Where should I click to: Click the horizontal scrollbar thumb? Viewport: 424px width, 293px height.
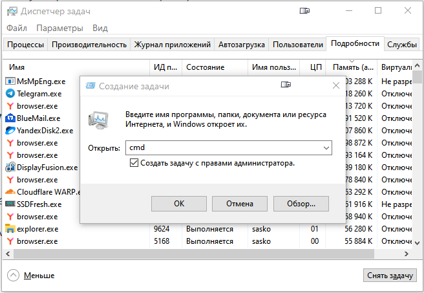coord(194,254)
